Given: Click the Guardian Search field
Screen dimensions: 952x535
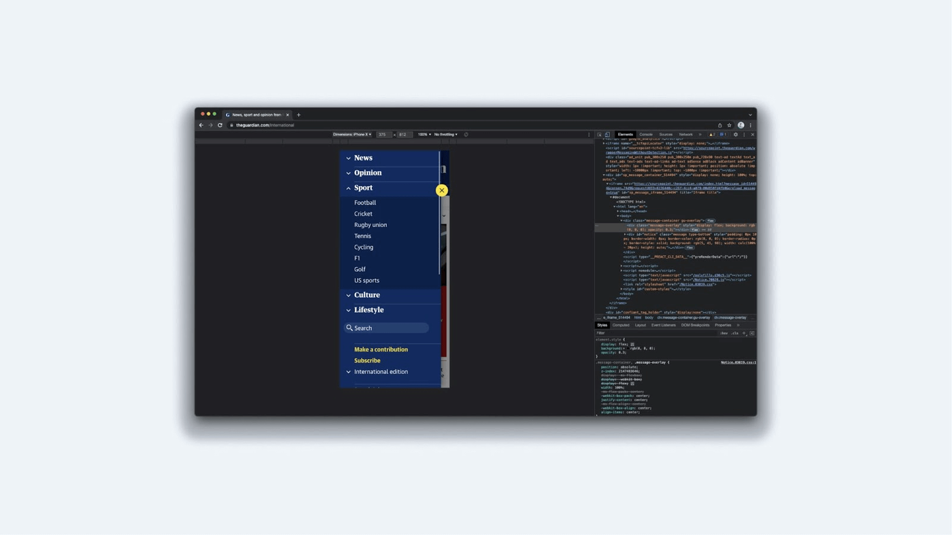Looking at the screenshot, I should click(386, 328).
